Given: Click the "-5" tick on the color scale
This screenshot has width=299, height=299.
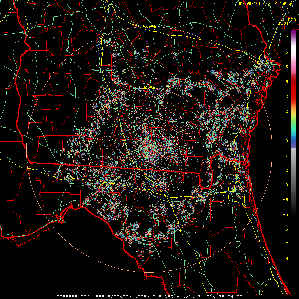Looking at the screenshot, I should (285, 215).
